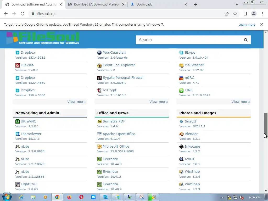View more under the LINE list

tap(241, 102)
